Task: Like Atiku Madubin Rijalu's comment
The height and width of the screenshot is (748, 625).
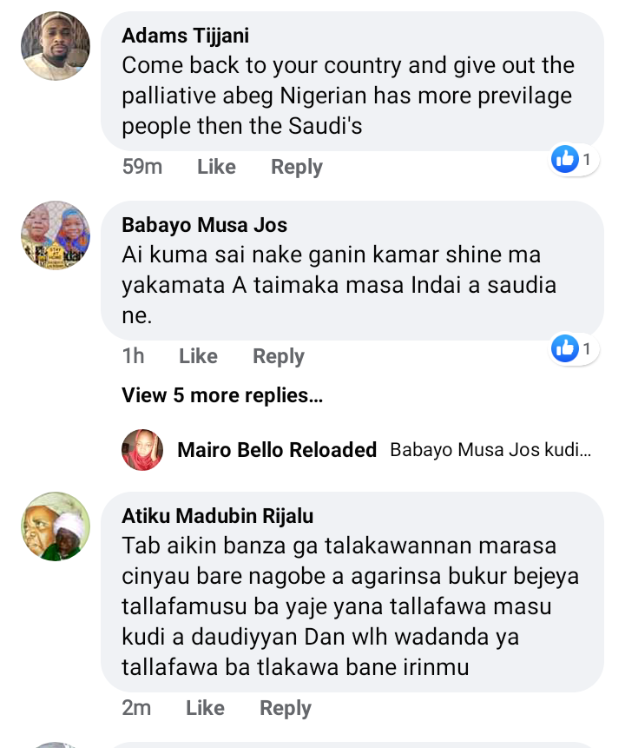Action: point(205,708)
